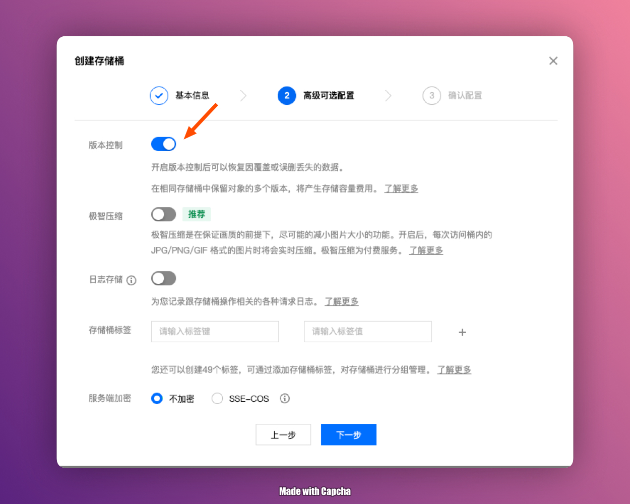Enable the 极智压缩 switch
The height and width of the screenshot is (504, 630).
tap(164, 215)
